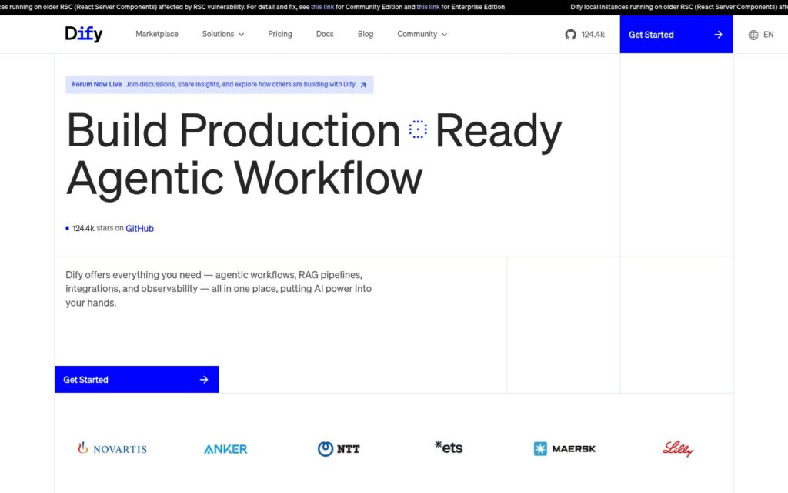
Task: Click the Novartis logo
Action: pyautogui.click(x=112, y=448)
